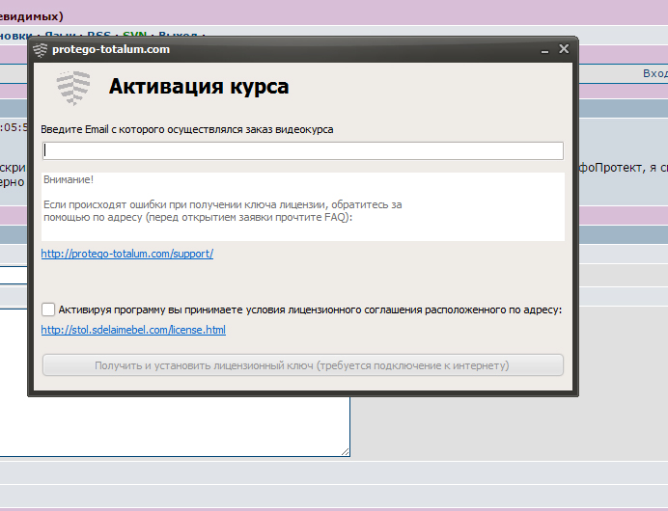This screenshot has height=511, width=668.
Task: Open the SVN link in the forum header
Action: (134, 36)
